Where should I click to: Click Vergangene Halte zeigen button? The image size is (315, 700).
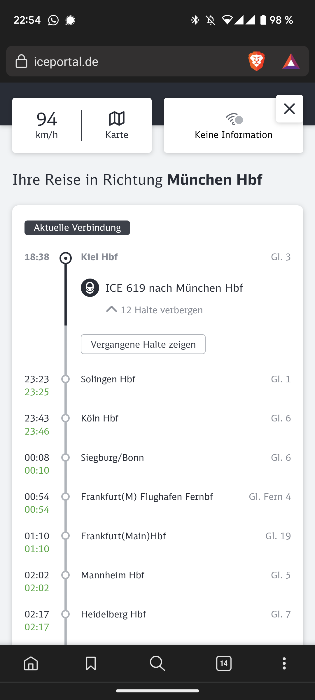click(143, 344)
